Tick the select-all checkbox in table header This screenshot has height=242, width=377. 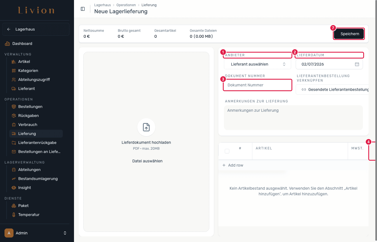click(227, 151)
